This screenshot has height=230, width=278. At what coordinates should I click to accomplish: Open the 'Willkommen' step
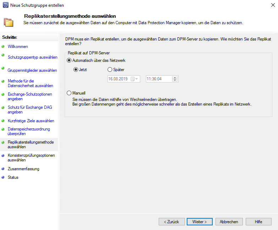pyautogui.click(x=18, y=47)
